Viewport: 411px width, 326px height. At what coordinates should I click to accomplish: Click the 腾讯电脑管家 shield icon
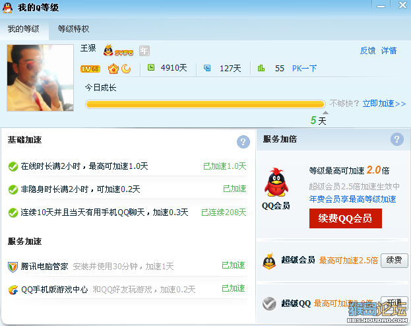(x=13, y=267)
